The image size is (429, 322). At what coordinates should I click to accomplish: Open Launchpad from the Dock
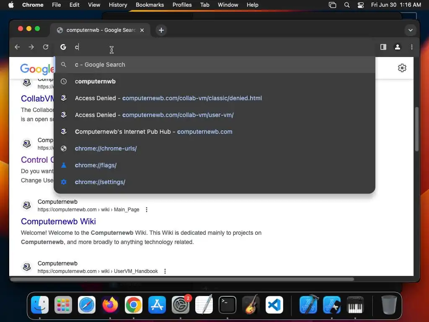pos(63,305)
